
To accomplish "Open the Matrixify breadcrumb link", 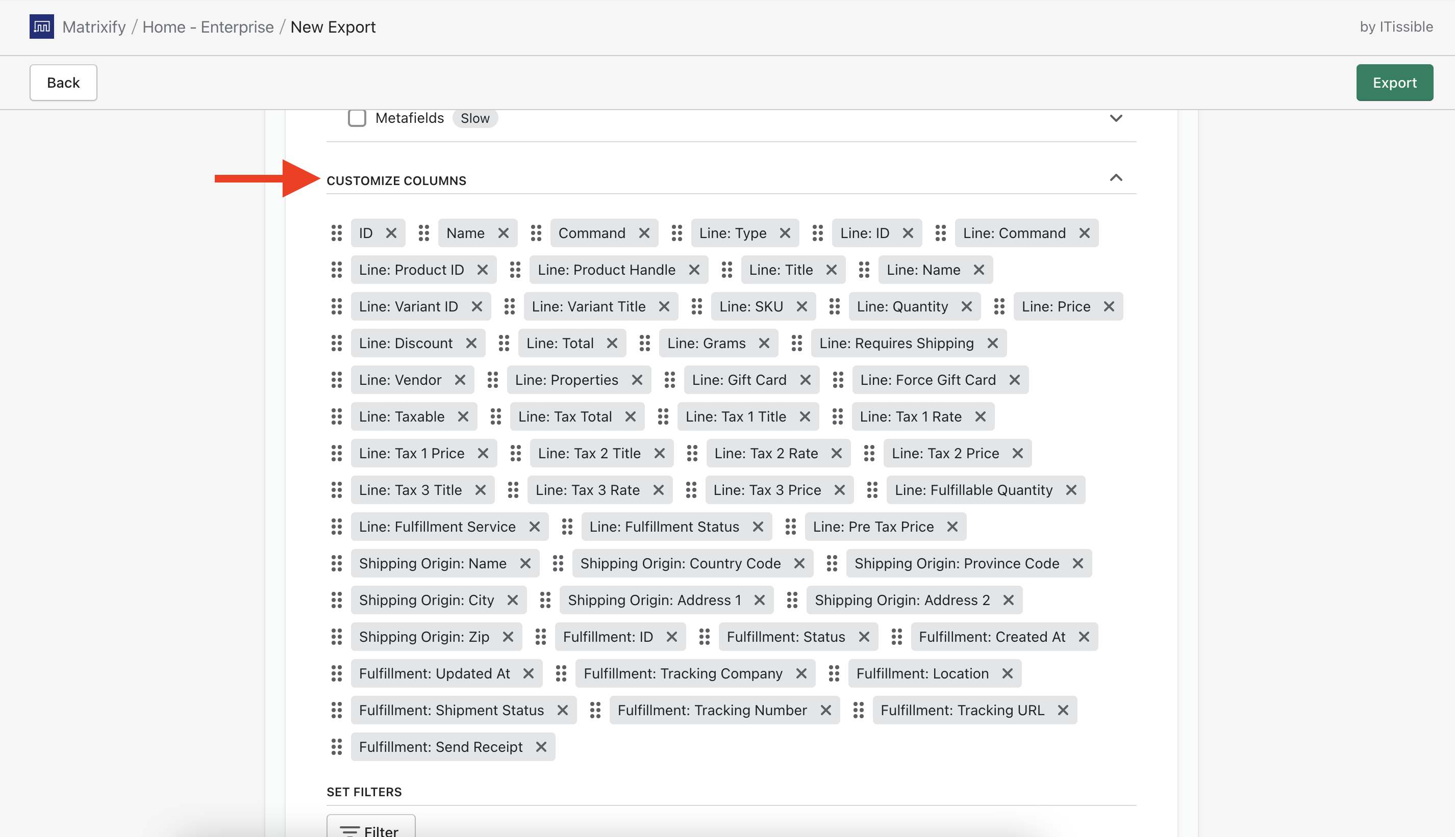I will (94, 27).
